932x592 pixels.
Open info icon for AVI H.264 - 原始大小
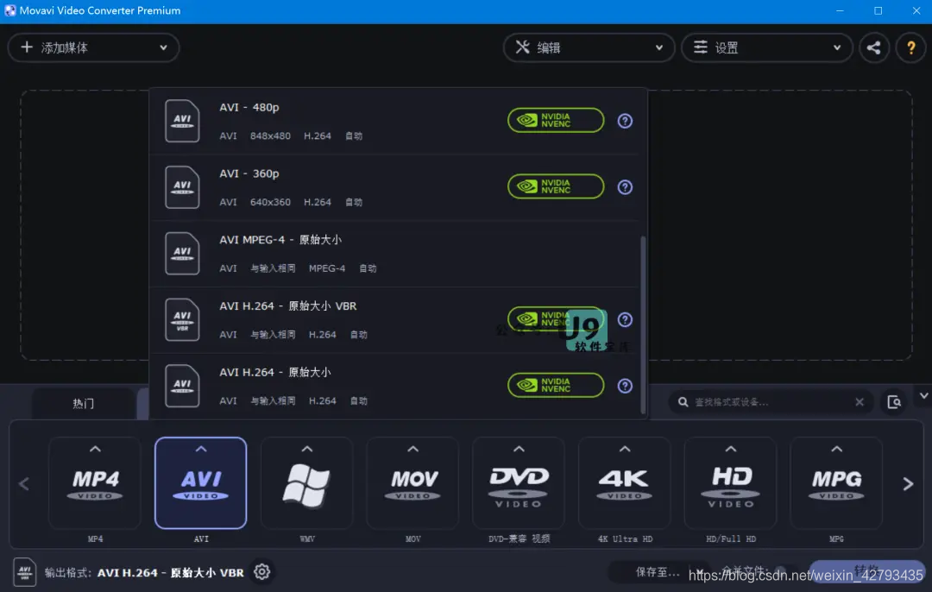click(625, 386)
